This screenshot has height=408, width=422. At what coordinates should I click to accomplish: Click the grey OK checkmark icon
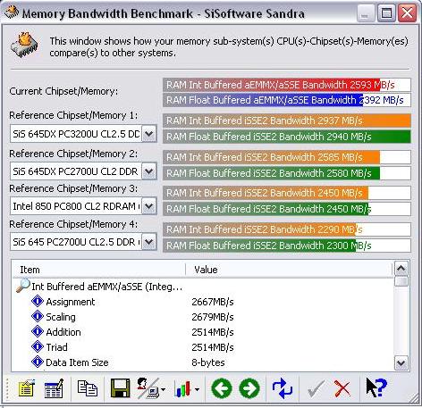click(316, 388)
